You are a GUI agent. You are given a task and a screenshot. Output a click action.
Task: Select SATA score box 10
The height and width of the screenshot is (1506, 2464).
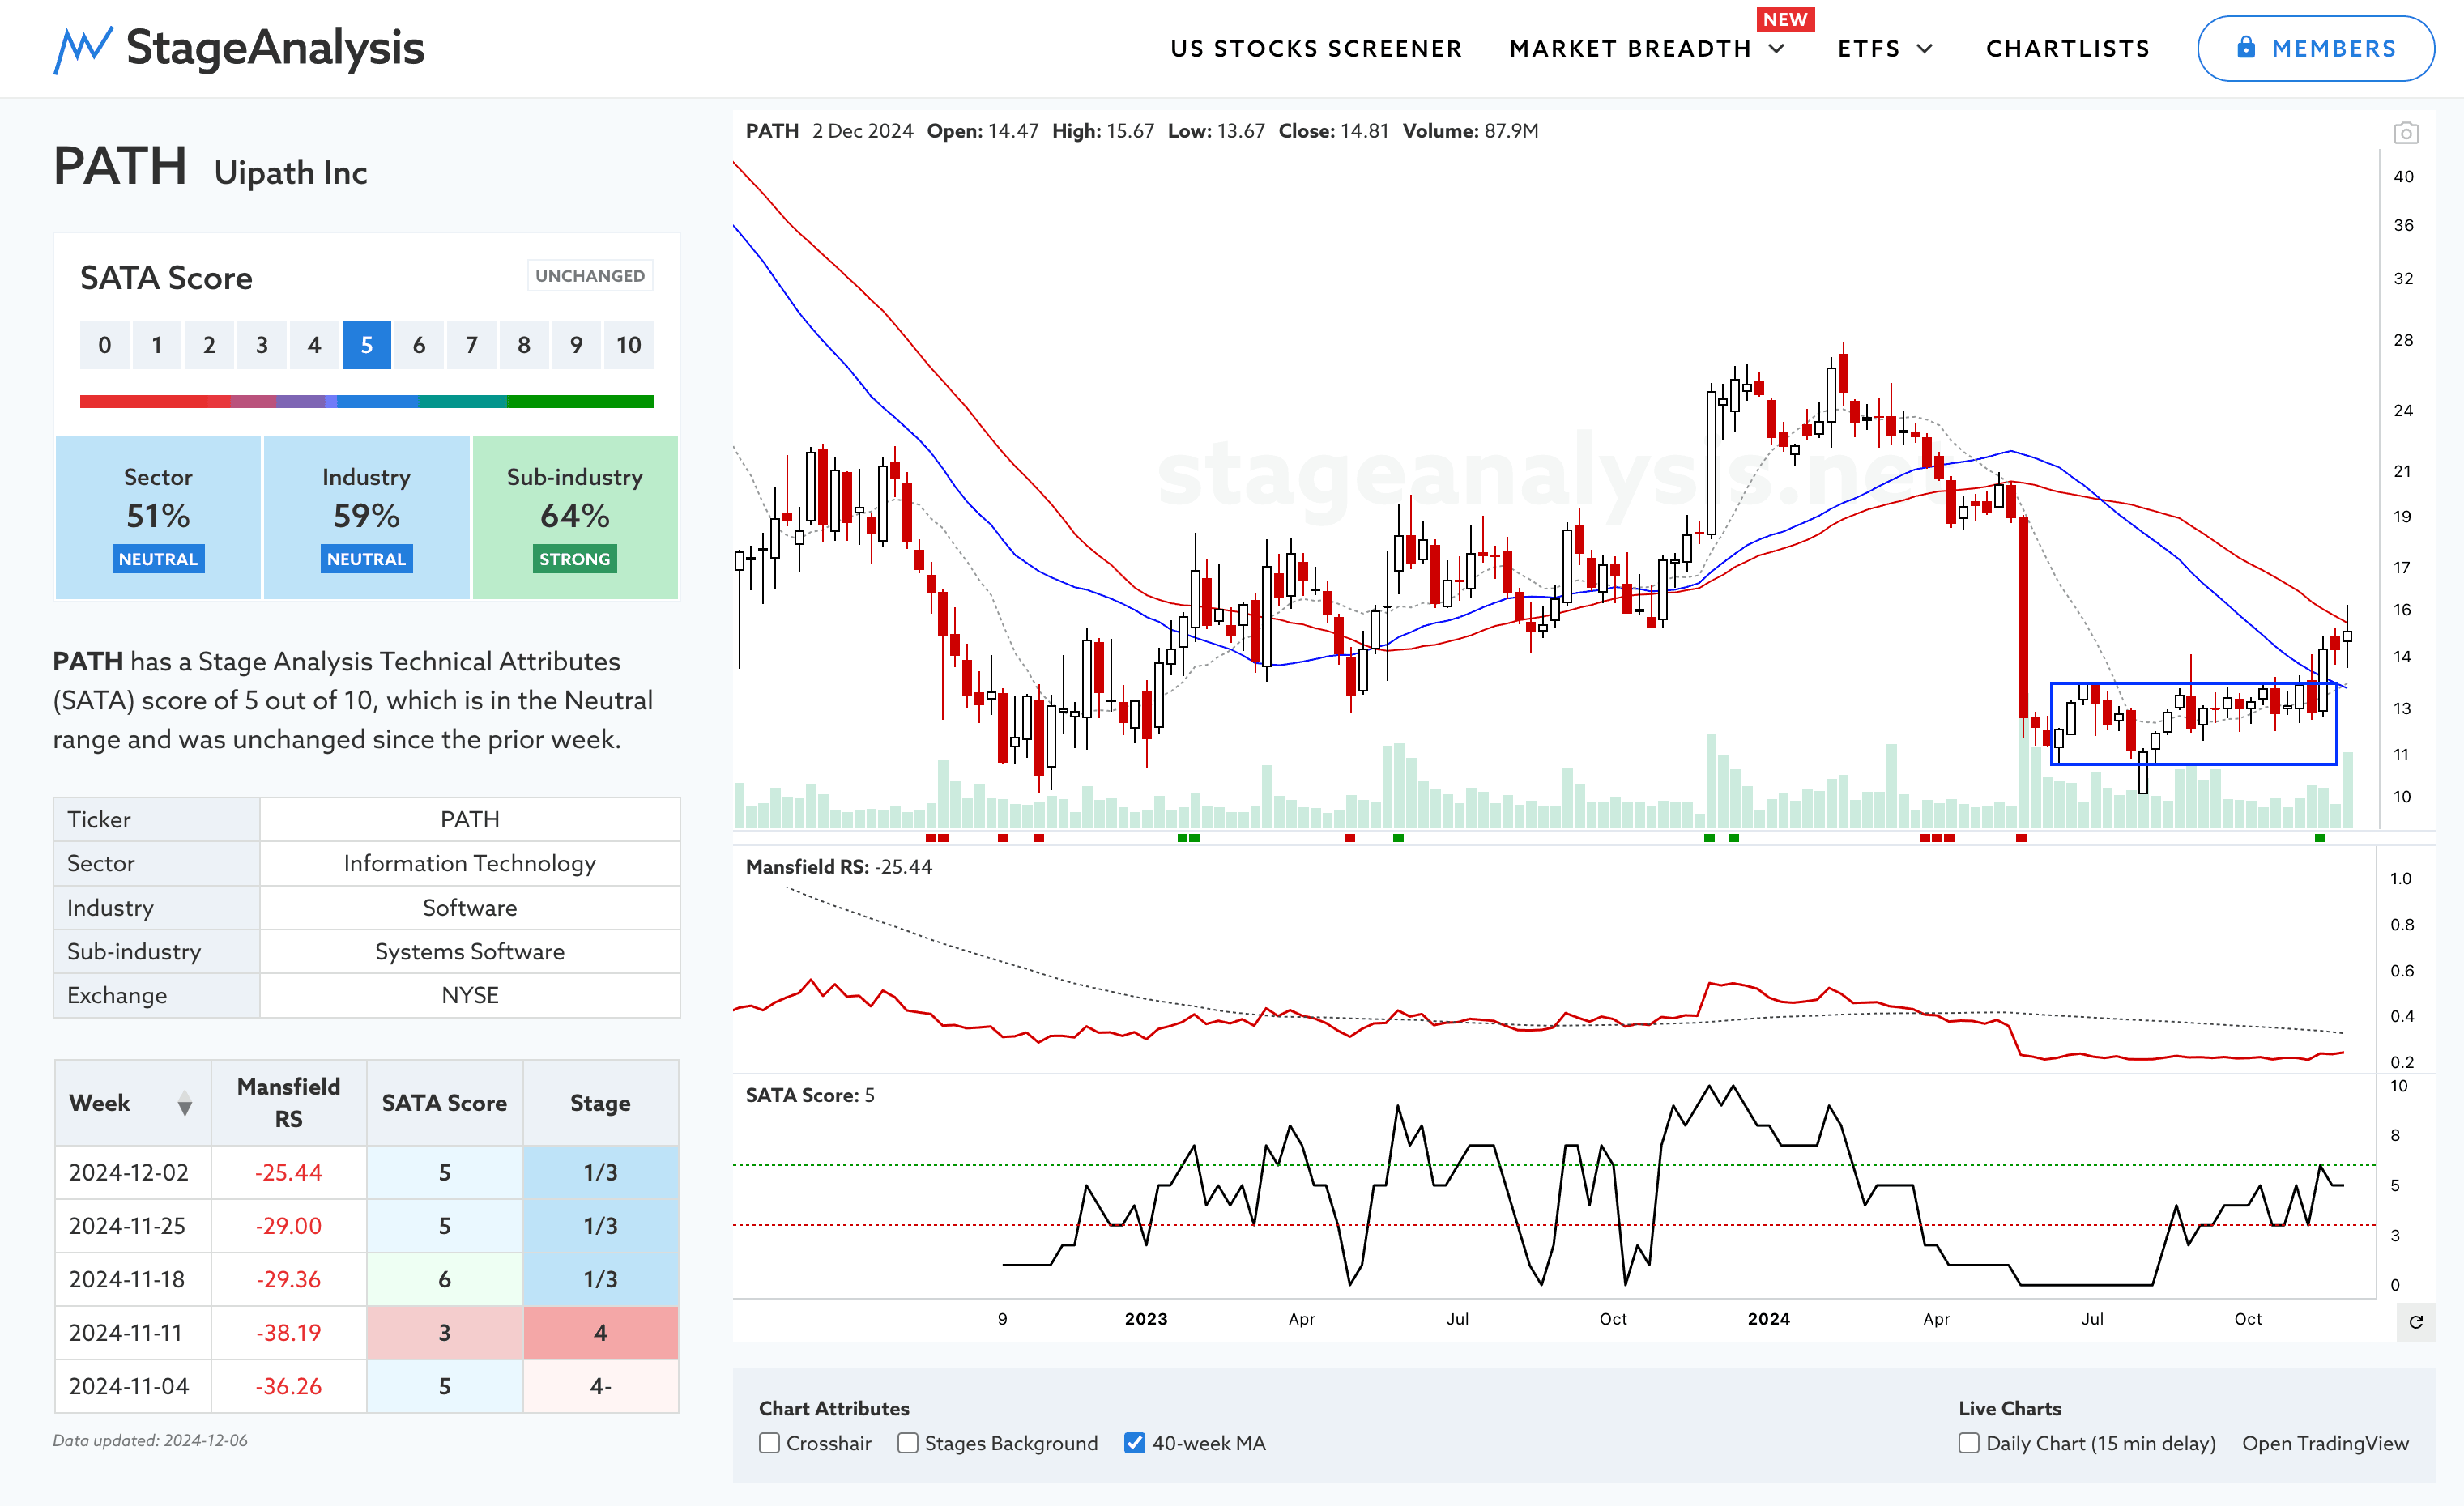coord(628,345)
